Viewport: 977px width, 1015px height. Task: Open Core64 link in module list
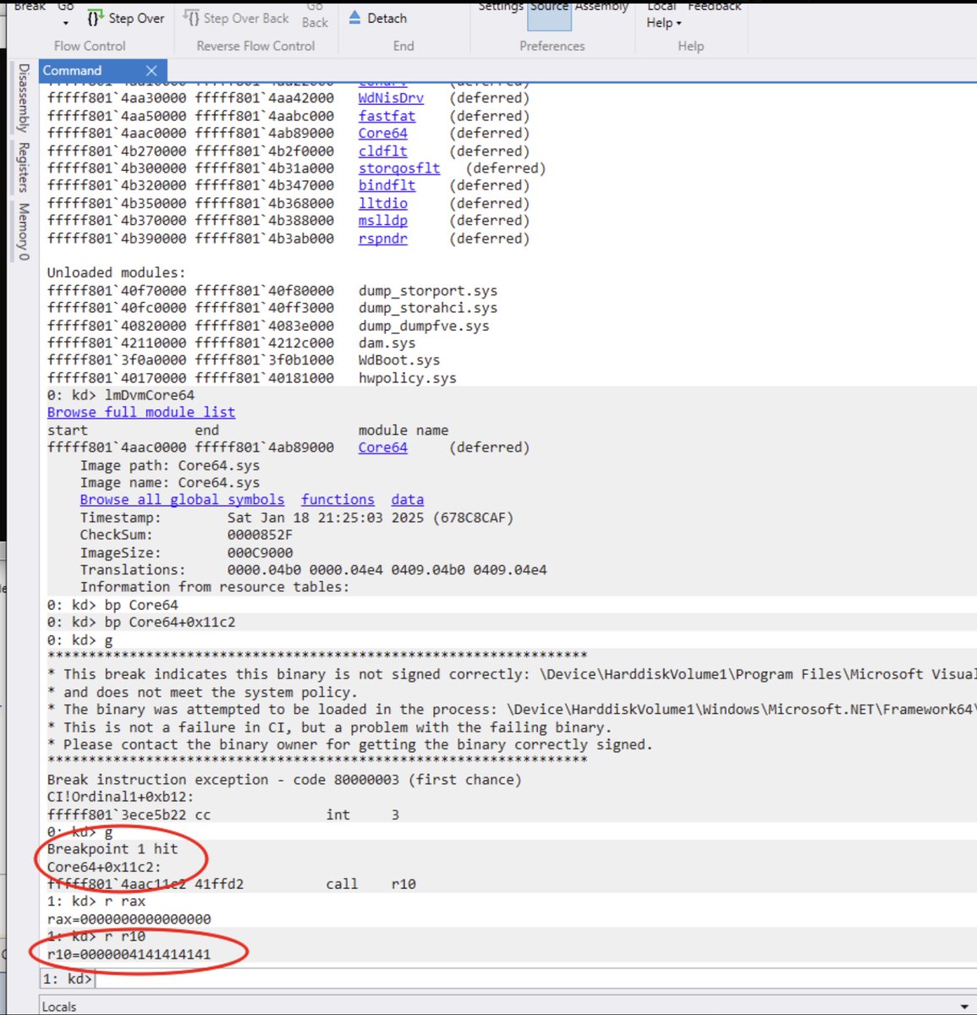[382, 133]
